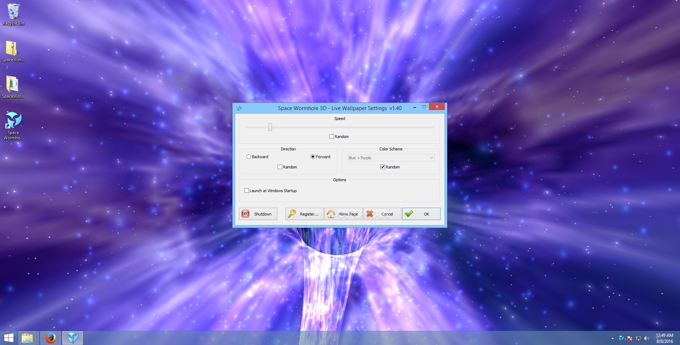Image resolution: width=680 pixels, height=345 pixels.
Task: Click the Space Wormhole tray icon
Action: [621, 338]
